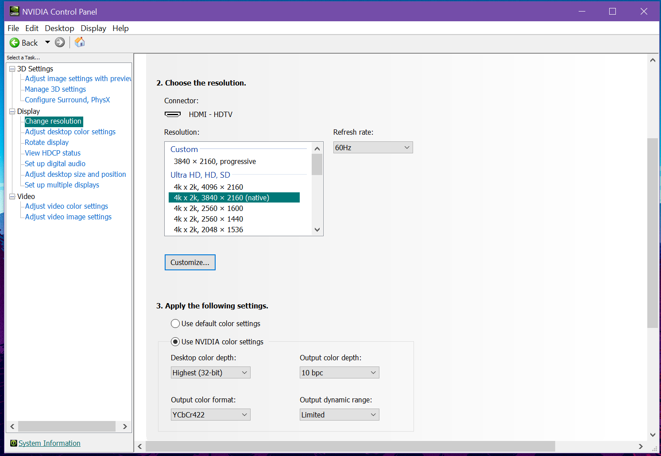Click the HDMI connector icon
The image size is (661, 456).
click(173, 114)
